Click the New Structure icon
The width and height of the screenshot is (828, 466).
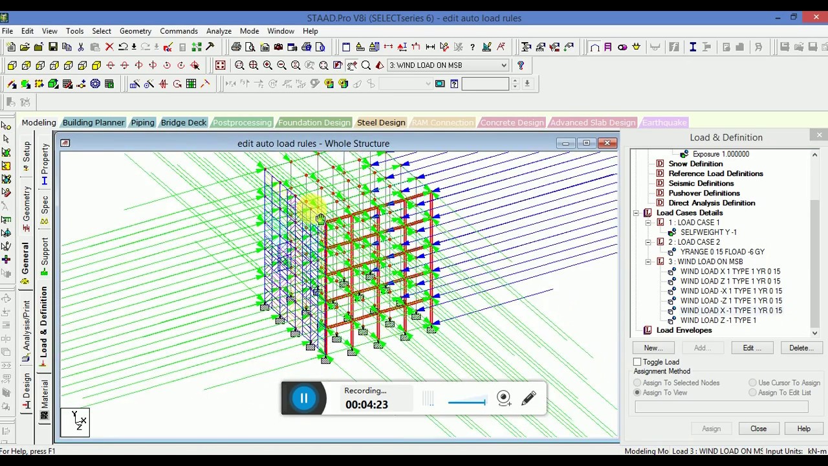pyautogui.click(x=11, y=47)
